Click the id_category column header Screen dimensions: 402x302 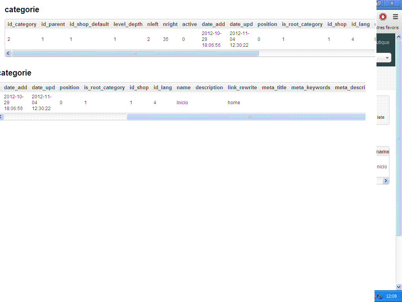(x=22, y=24)
